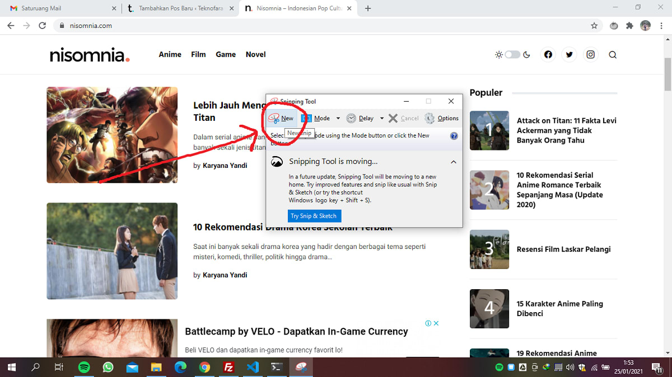The width and height of the screenshot is (672, 377).
Task: Open Microsoft Edge from the taskbar
Action: pyautogui.click(x=180, y=367)
